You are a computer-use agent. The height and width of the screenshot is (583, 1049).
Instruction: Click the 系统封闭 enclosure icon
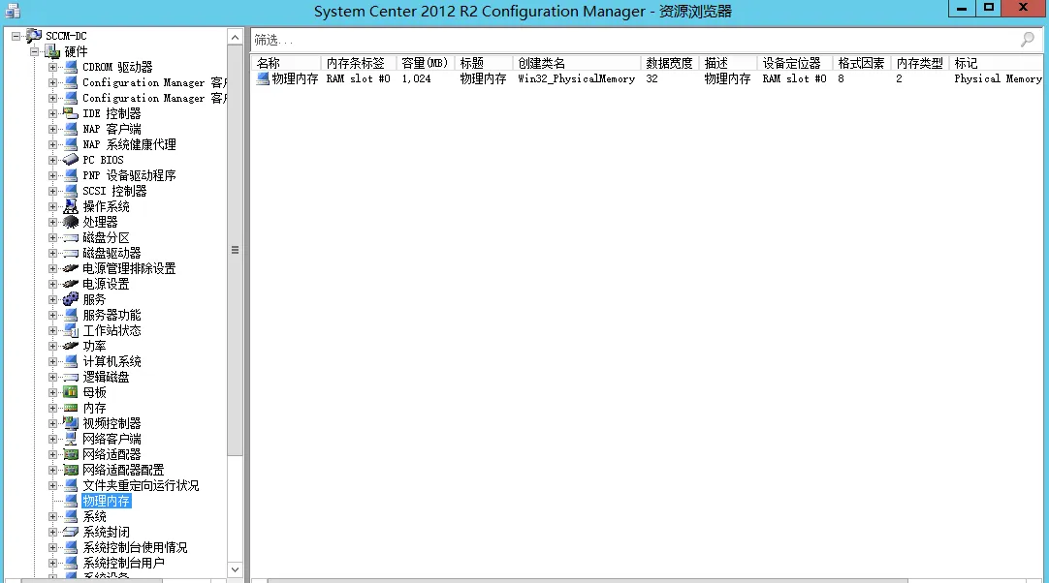(x=71, y=533)
